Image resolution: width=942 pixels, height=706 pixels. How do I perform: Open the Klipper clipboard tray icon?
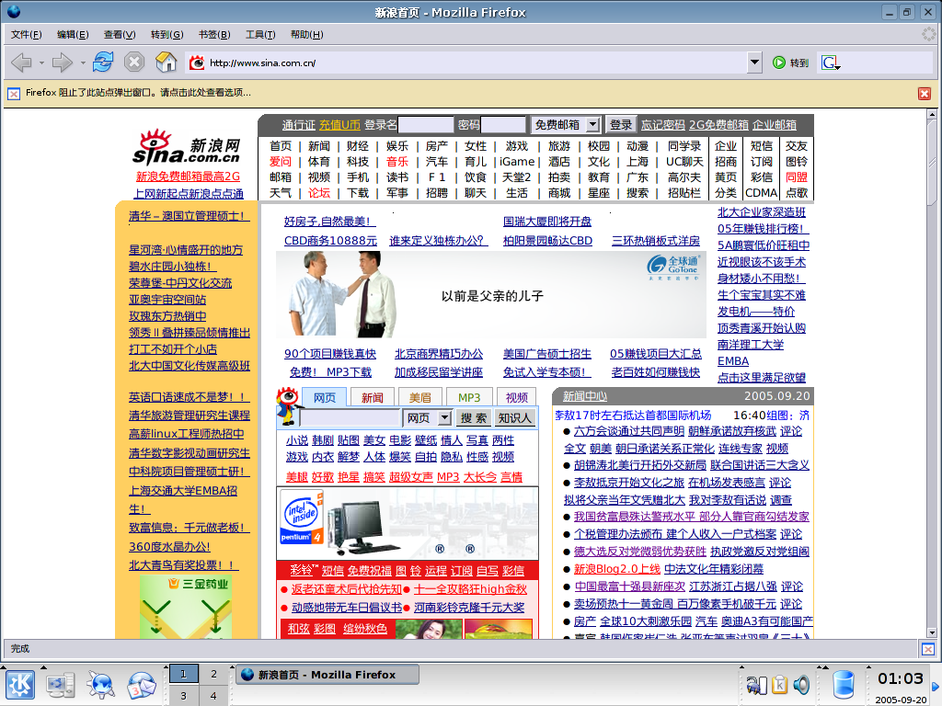(780, 685)
